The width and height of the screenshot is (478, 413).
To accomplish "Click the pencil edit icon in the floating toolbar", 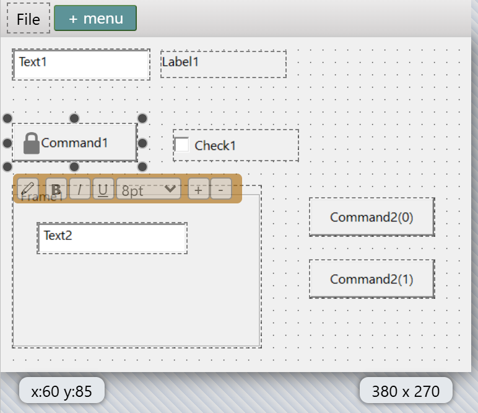I will 28,189.
